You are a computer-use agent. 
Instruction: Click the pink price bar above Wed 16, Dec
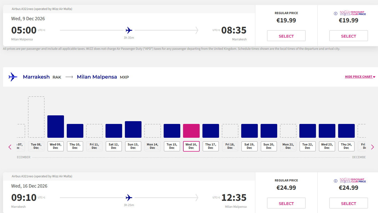(191, 131)
